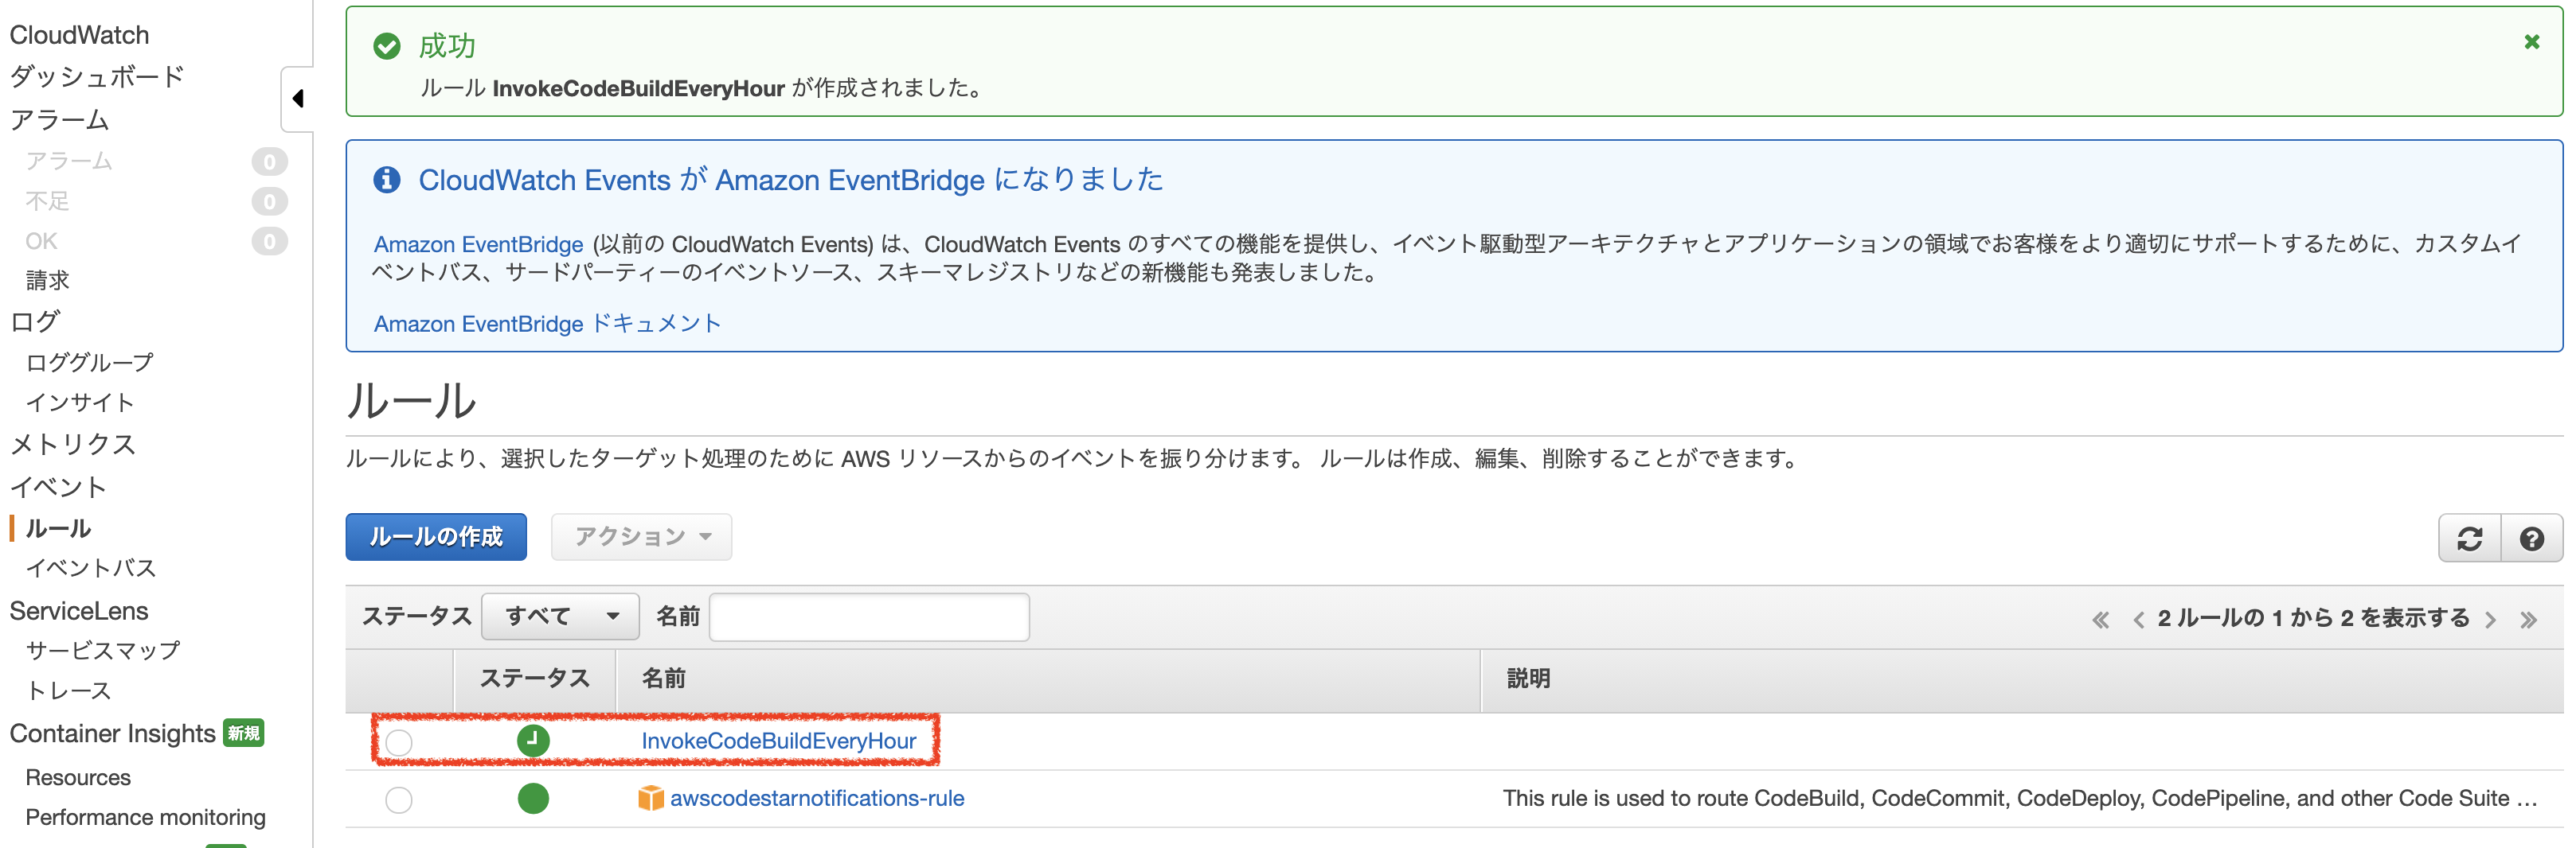Click the 新規 badge next to Container Insights
This screenshot has width=2576, height=848.
[x=243, y=734]
